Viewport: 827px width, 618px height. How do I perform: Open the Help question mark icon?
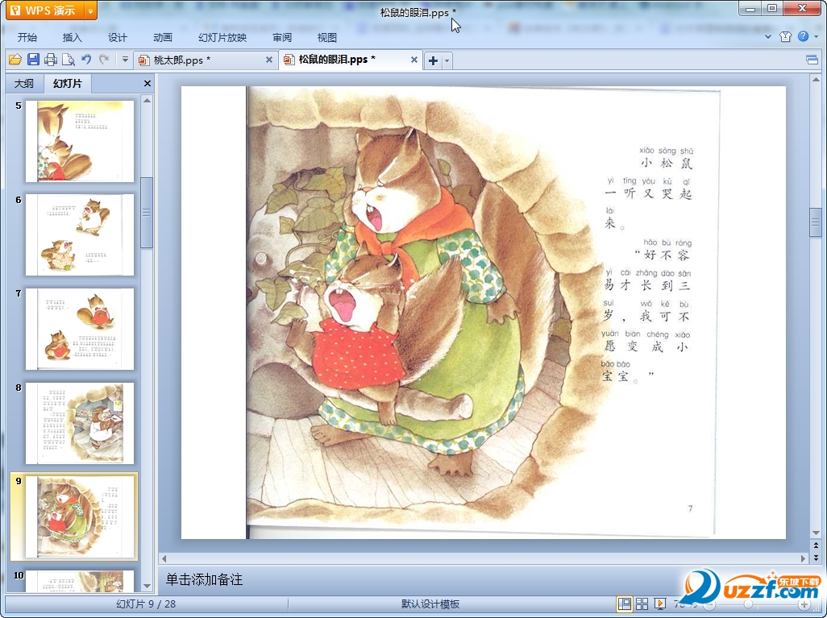tap(803, 36)
